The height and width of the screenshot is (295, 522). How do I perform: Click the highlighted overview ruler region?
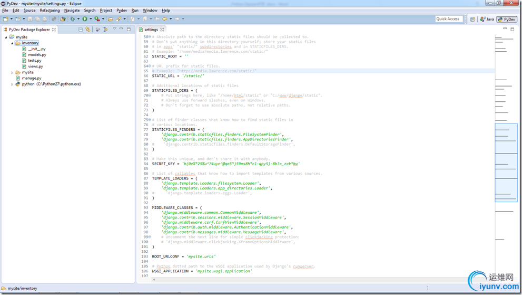[x=506, y=163]
